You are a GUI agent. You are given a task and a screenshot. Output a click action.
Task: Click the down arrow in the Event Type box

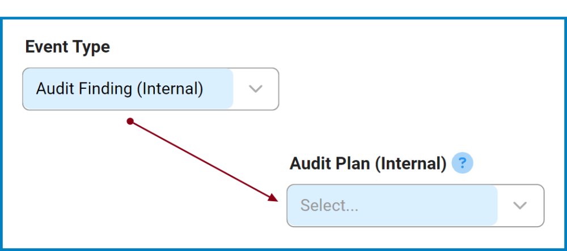[256, 89]
